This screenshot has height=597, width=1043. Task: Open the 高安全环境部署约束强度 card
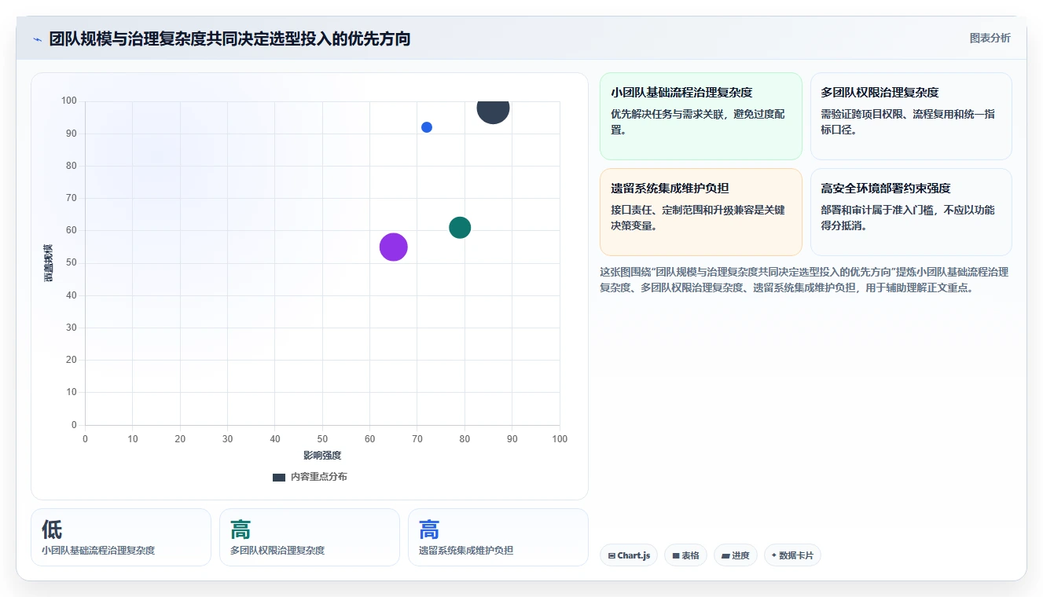911,212
